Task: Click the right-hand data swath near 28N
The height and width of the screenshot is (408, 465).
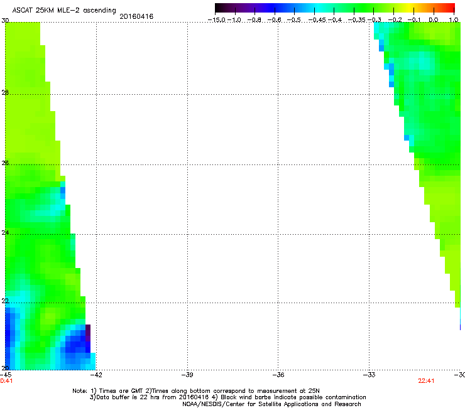Action: pyautogui.click(x=427, y=95)
